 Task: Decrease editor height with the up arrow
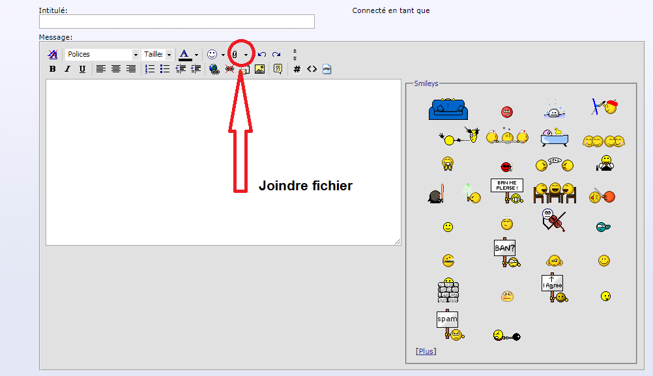pos(295,51)
